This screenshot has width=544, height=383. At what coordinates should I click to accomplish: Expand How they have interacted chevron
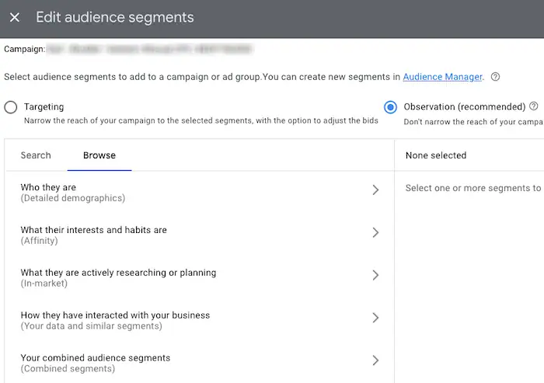pyautogui.click(x=375, y=318)
